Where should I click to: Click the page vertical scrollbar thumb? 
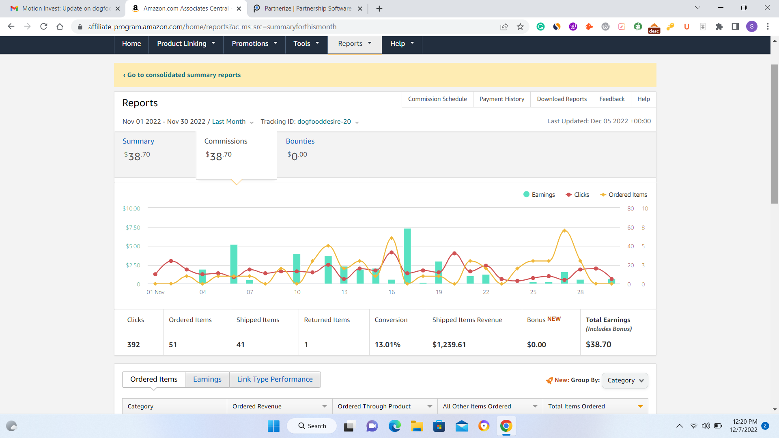[775, 134]
